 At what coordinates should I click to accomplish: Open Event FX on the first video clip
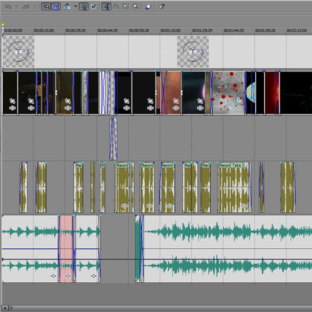(12, 108)
